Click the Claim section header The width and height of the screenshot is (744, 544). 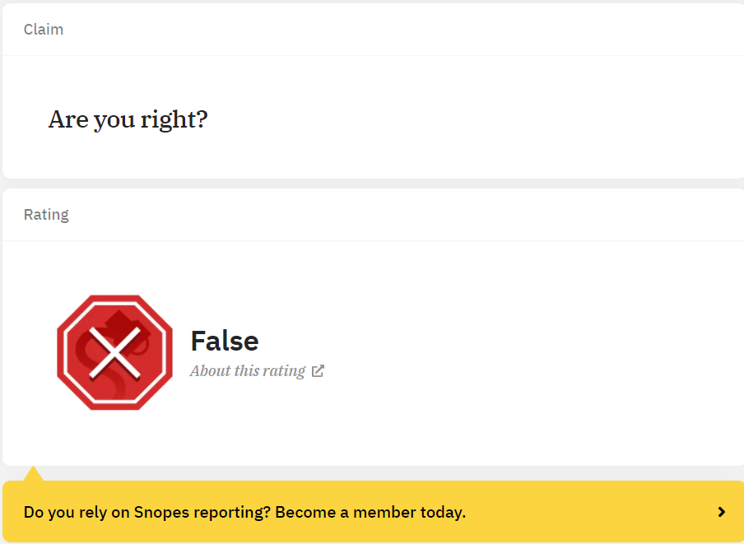44,30
